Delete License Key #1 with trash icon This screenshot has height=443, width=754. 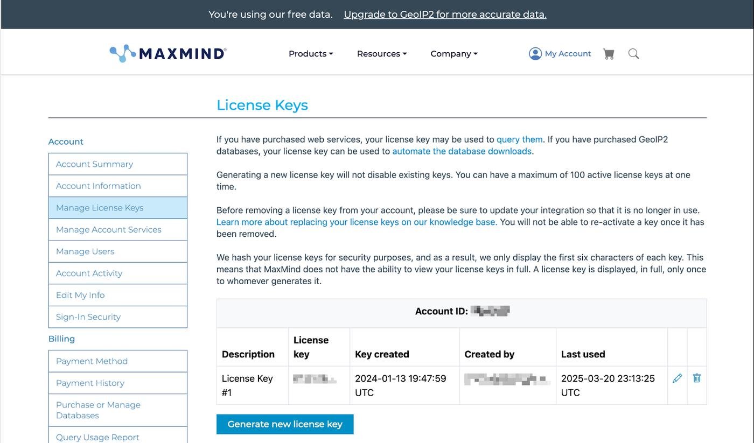tap(697, 378)
